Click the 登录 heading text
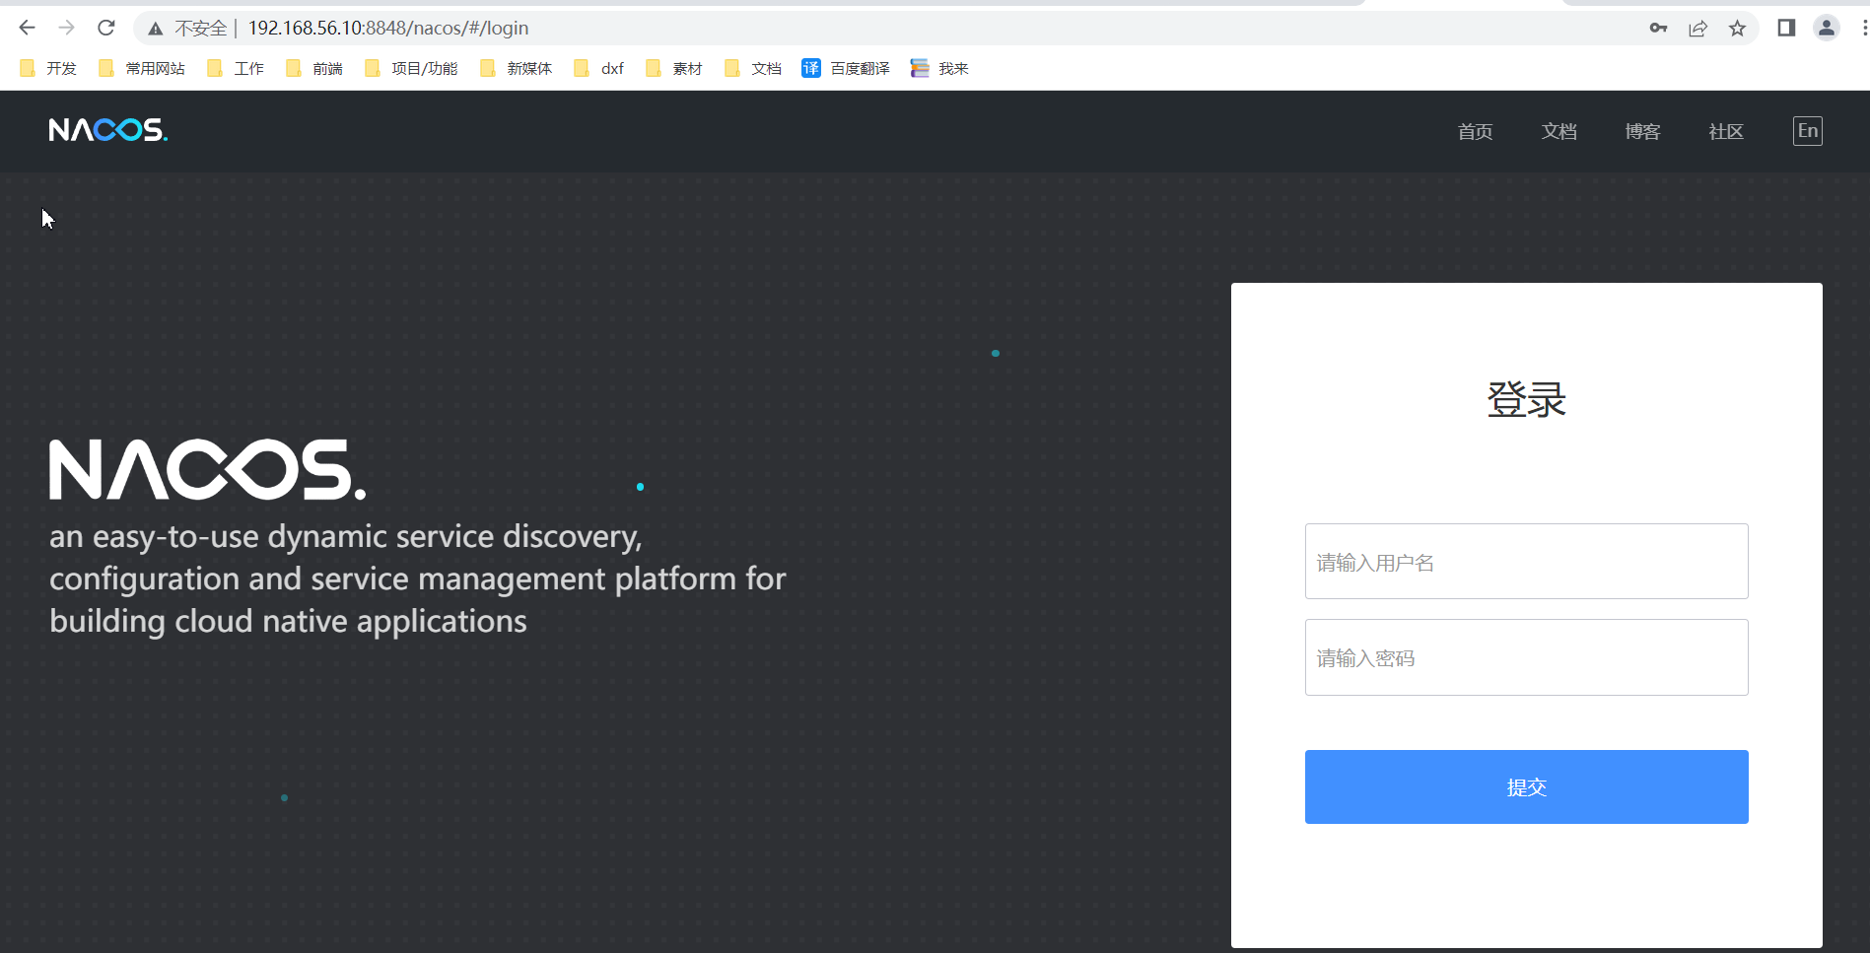Image resolution: width=1870 pixels, height=953 pixels. coord(1526,399)
